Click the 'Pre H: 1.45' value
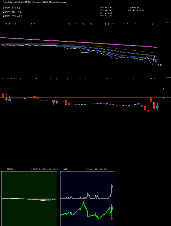171x226 pixels. (x=106, y=10)
